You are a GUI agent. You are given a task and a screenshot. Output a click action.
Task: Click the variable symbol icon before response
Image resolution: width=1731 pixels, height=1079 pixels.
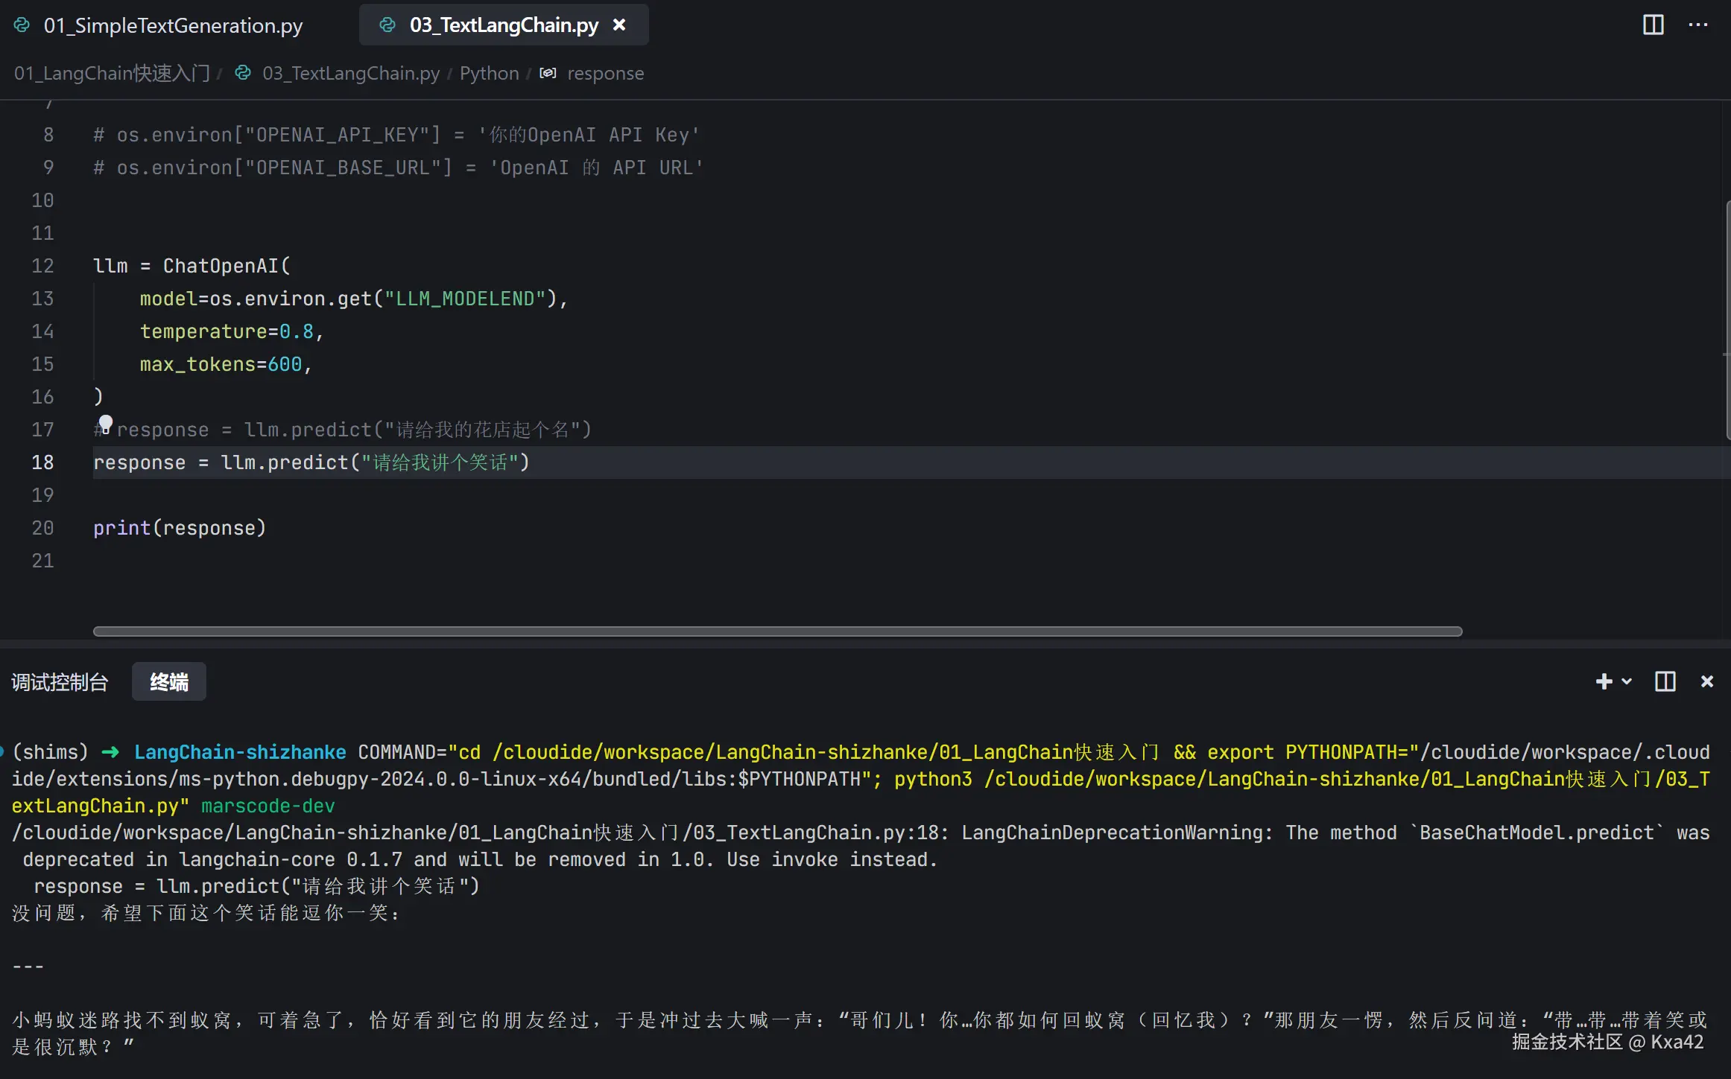(548, 73)
